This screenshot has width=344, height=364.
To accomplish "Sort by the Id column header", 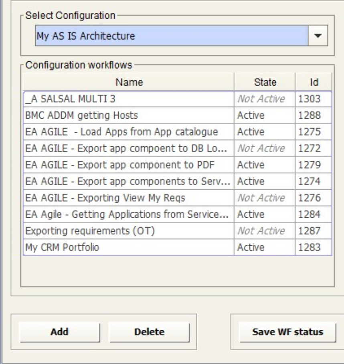I will pos(314,83).
